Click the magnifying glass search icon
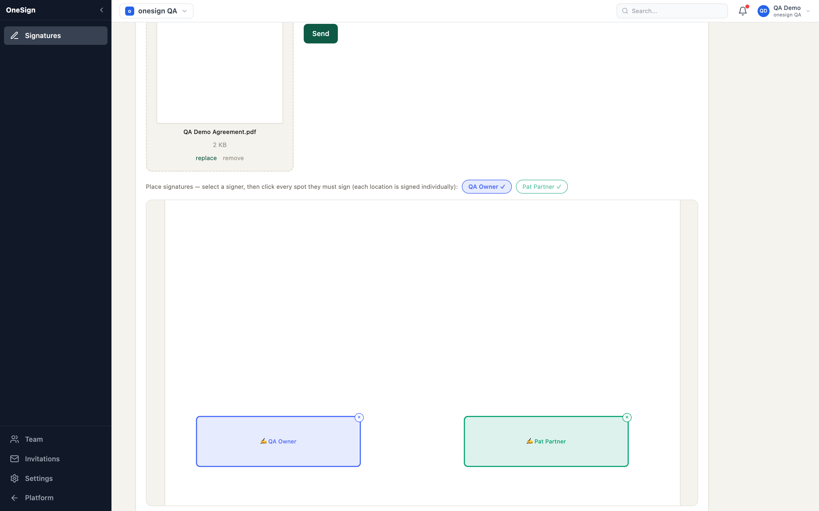The image size is (819, 511). 625,11
